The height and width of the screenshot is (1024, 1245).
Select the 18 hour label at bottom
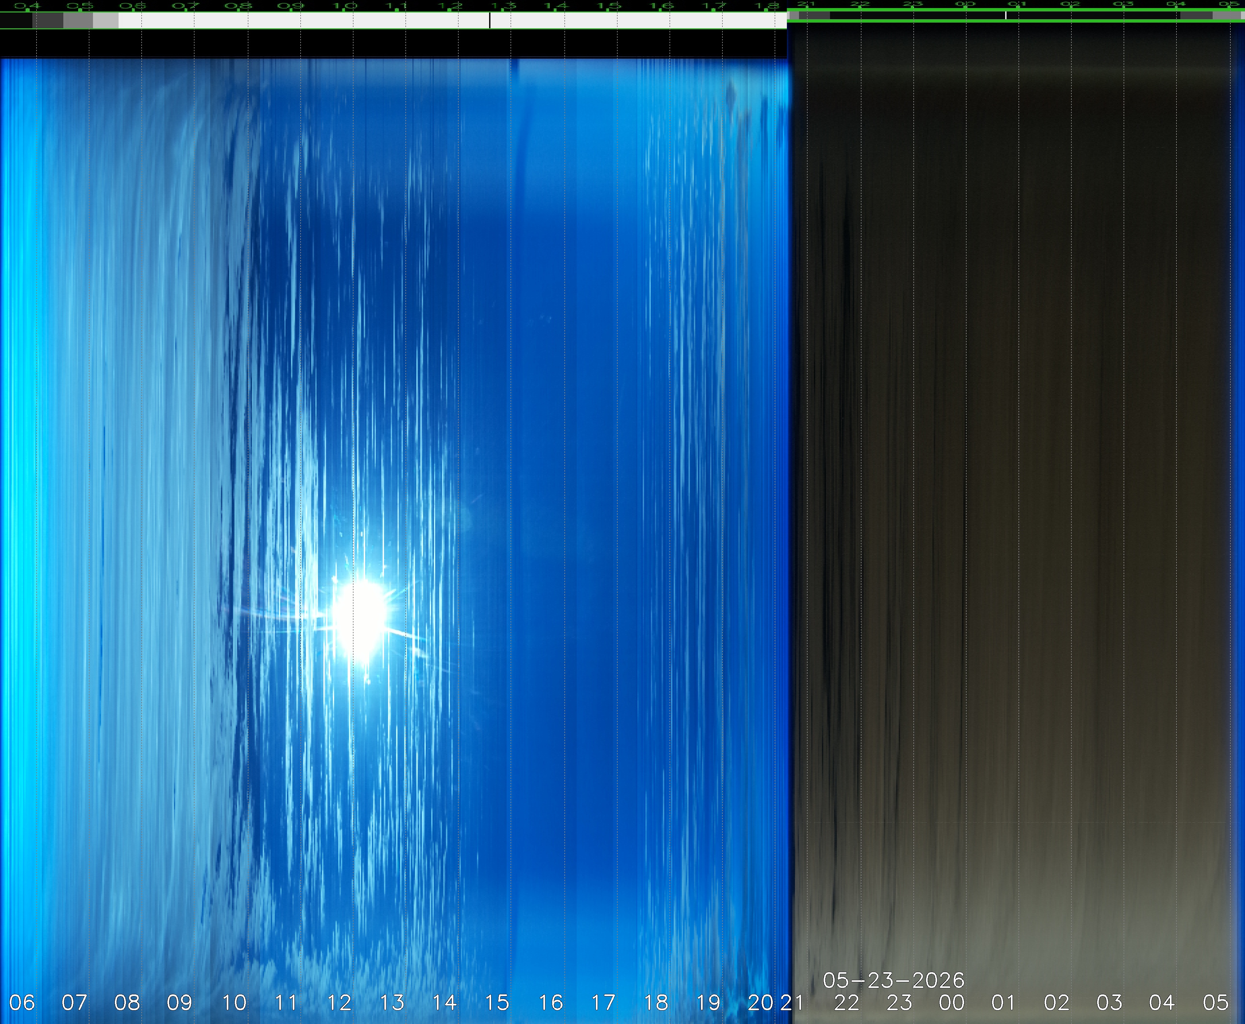tap(656, 1002)
